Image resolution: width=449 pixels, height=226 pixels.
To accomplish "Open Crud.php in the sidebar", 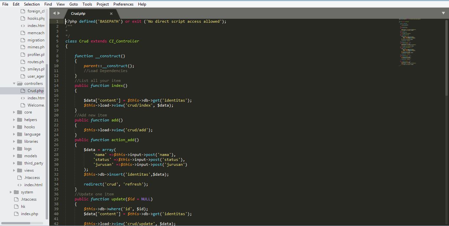I will click(35, 91).
